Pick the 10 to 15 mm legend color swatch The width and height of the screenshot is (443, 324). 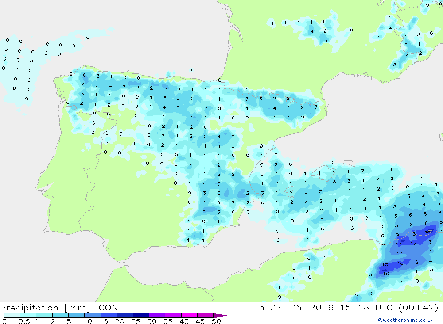click(x=93, y=315)
